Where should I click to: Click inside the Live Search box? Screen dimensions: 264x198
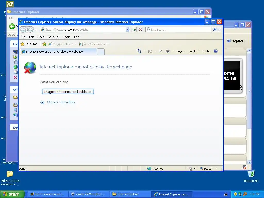[x=178, y=30]
